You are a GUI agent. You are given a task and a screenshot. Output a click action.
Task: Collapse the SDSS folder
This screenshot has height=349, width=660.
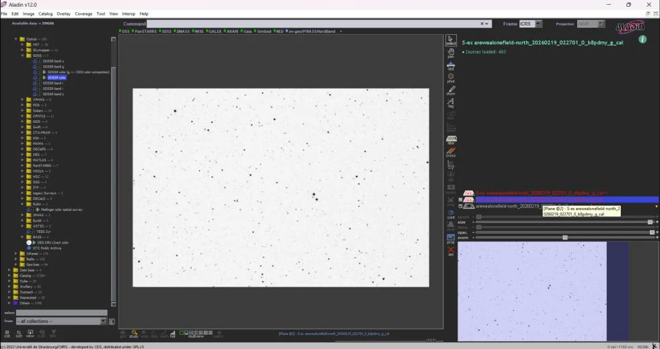click(23, 56)
